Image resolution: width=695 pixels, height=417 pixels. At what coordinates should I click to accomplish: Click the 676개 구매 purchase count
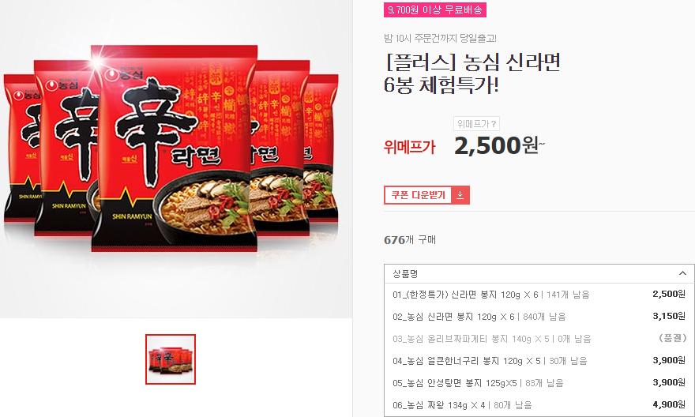410,240
